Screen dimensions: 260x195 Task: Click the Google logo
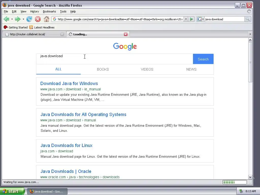[125, 46]
